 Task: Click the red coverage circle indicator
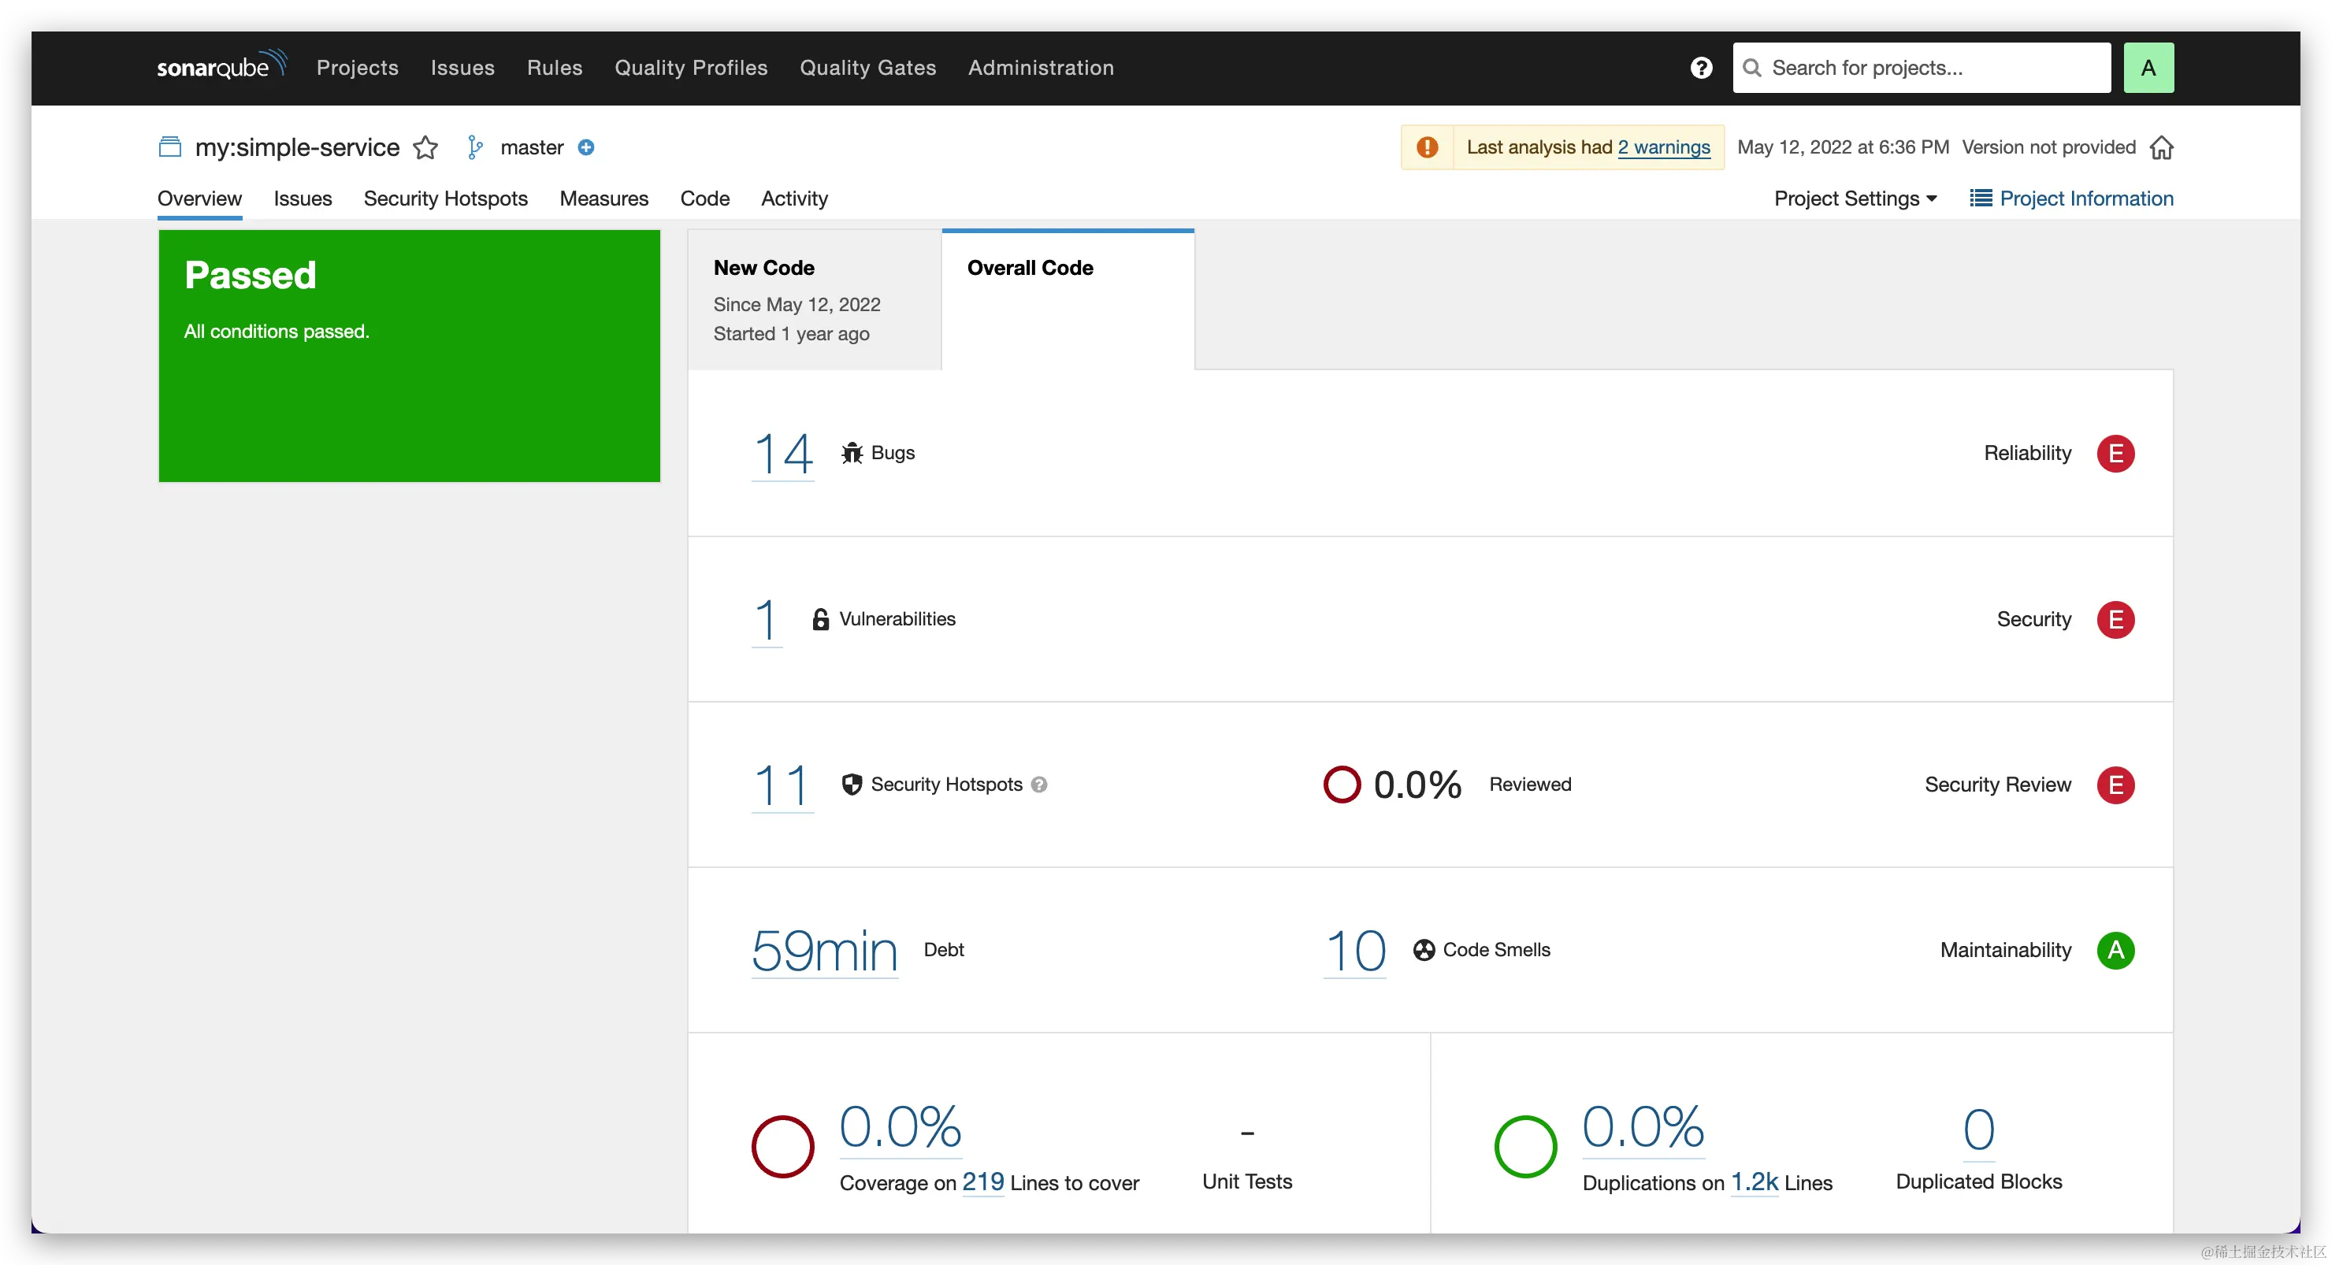tap(782, 1147)
